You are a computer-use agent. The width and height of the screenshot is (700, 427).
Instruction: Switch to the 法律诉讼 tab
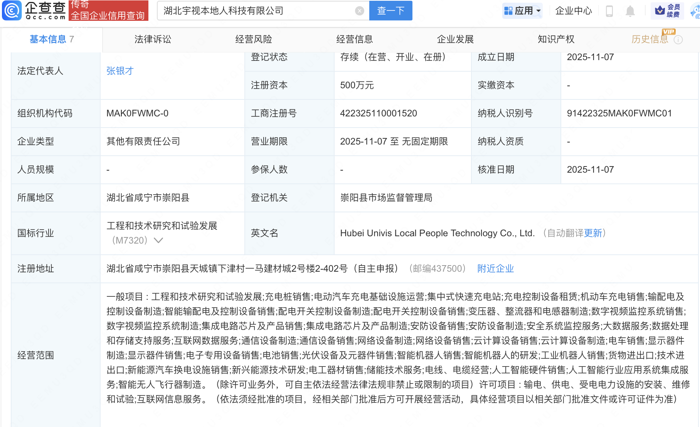153,39
